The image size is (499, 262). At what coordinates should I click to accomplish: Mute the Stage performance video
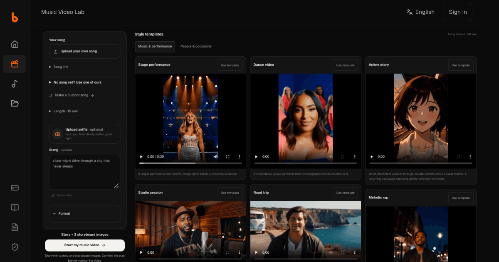(215, 157)
